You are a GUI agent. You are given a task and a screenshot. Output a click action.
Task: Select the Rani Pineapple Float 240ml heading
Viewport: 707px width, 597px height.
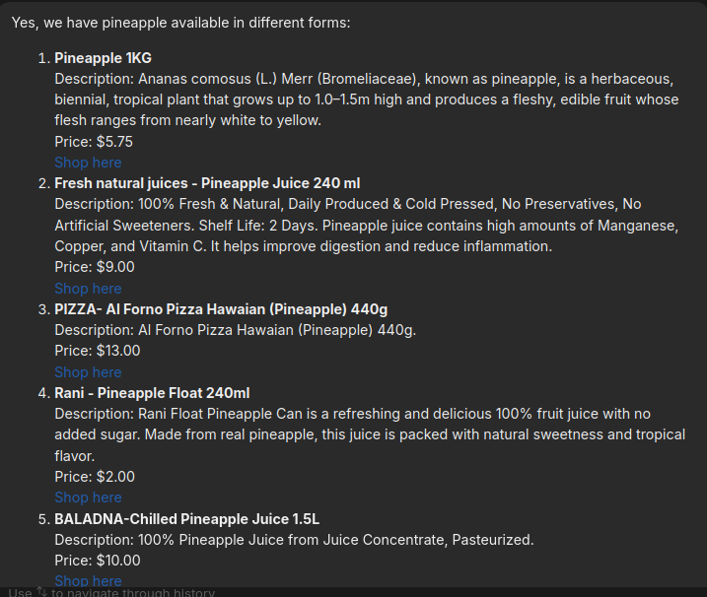pos(152,393)
